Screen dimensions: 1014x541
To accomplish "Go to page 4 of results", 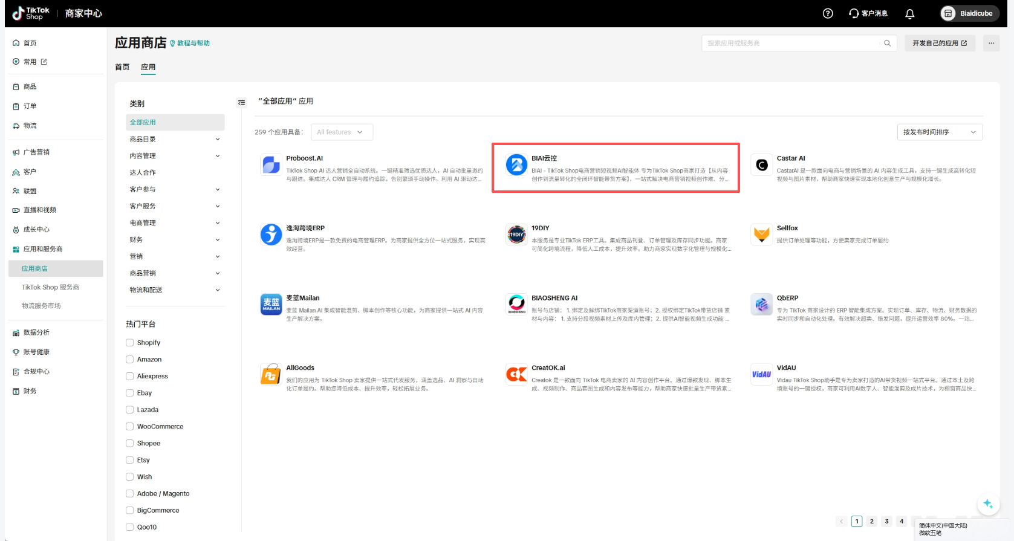I will point(902,521).
